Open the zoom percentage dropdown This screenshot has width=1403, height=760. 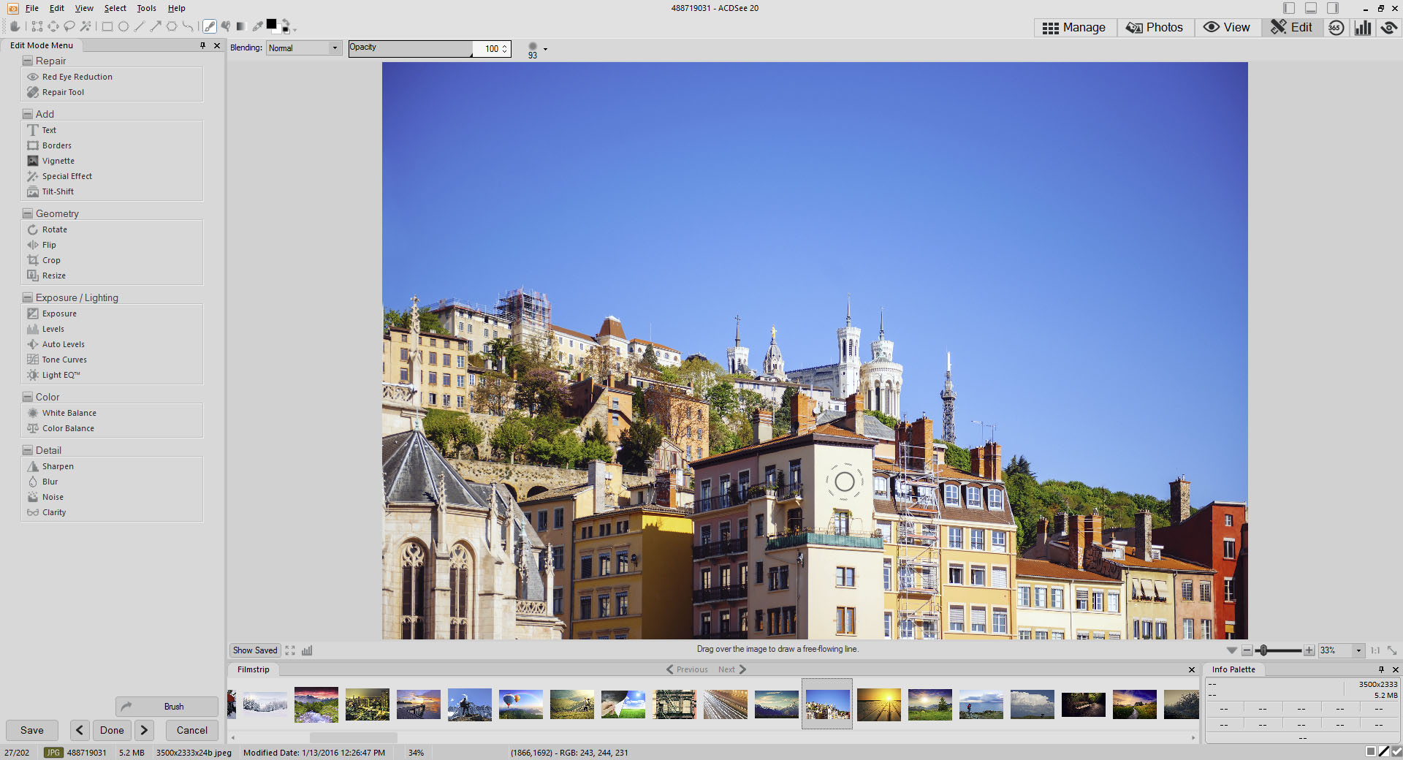[1358, 650]
